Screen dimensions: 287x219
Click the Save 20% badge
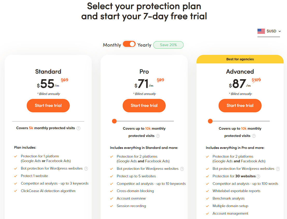tap(168, 45)
